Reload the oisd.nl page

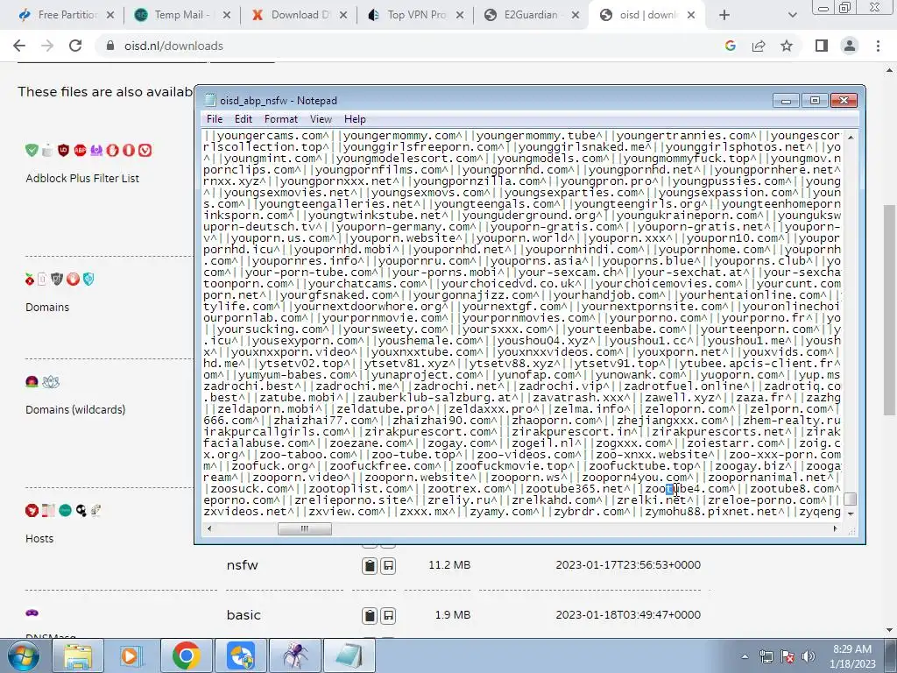click(x=75, y=46)
